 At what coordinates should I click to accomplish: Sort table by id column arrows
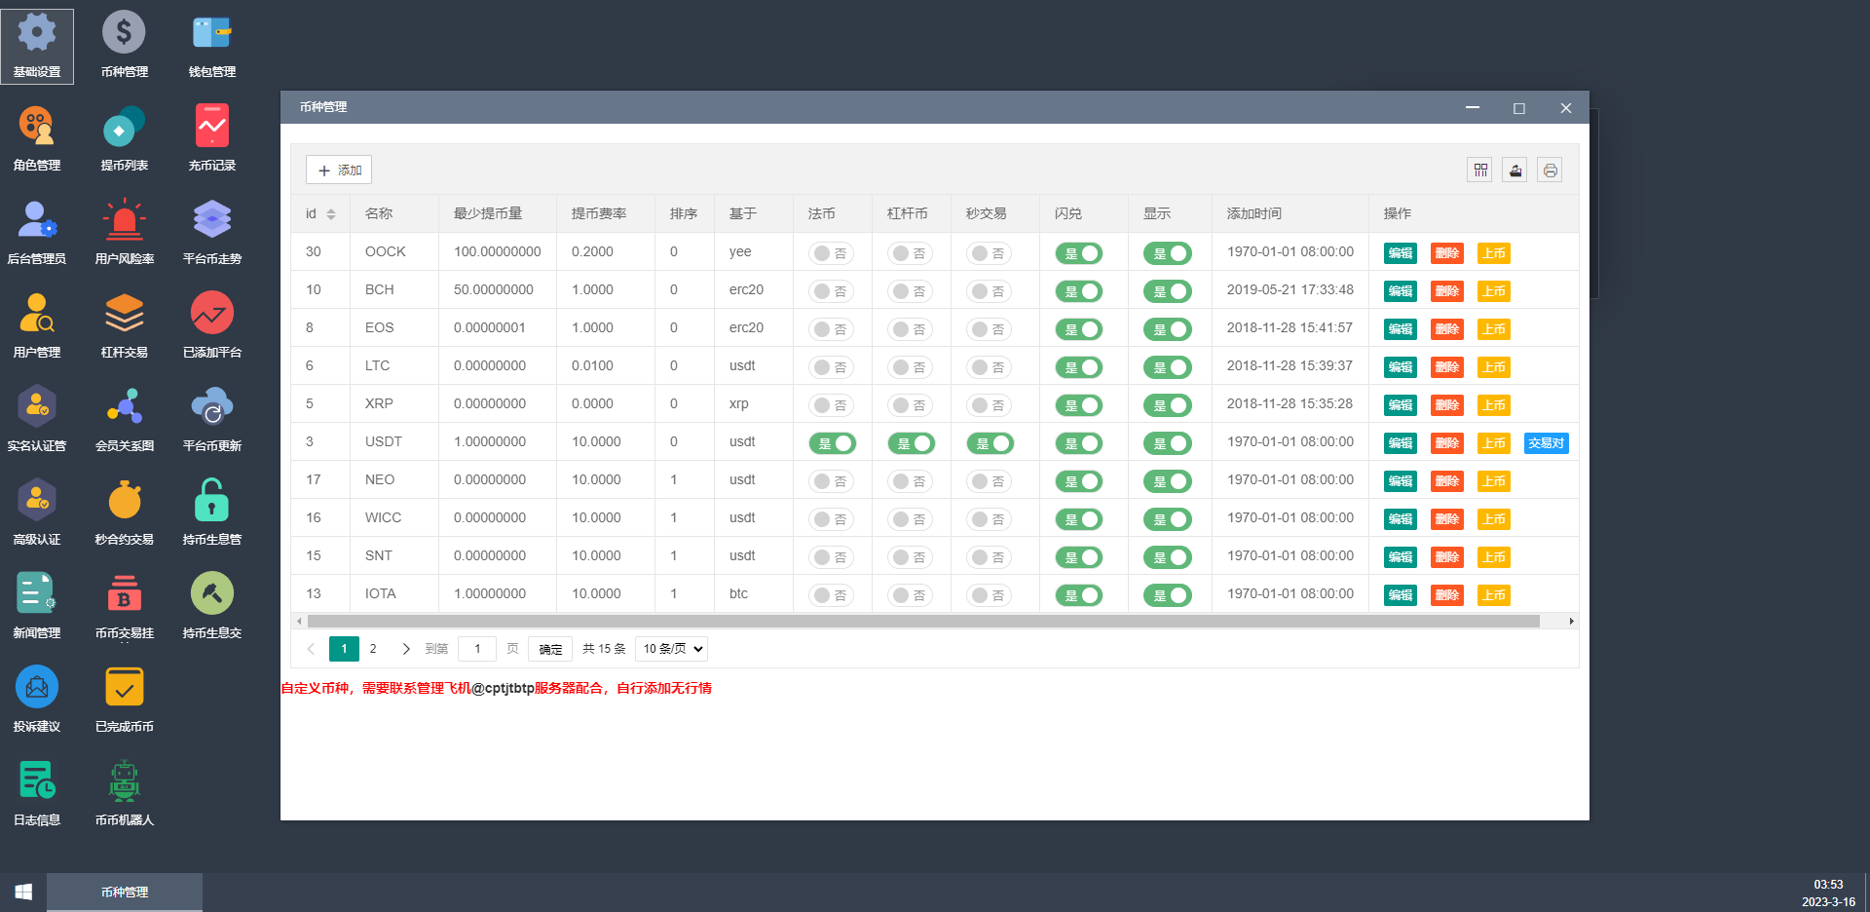331,214
